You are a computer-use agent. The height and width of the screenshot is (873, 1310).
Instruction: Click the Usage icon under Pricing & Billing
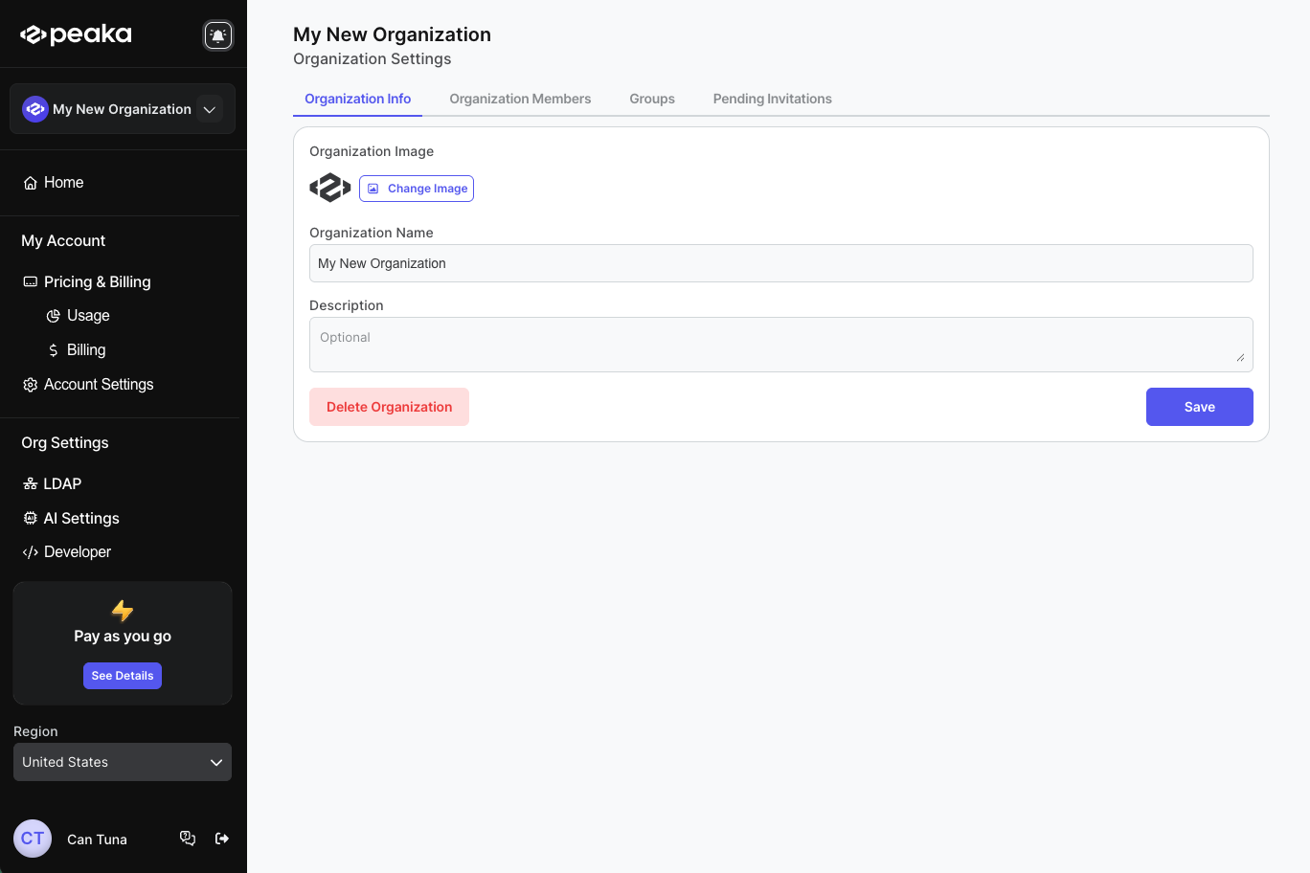pyautogui.click(x=54, y=315)
